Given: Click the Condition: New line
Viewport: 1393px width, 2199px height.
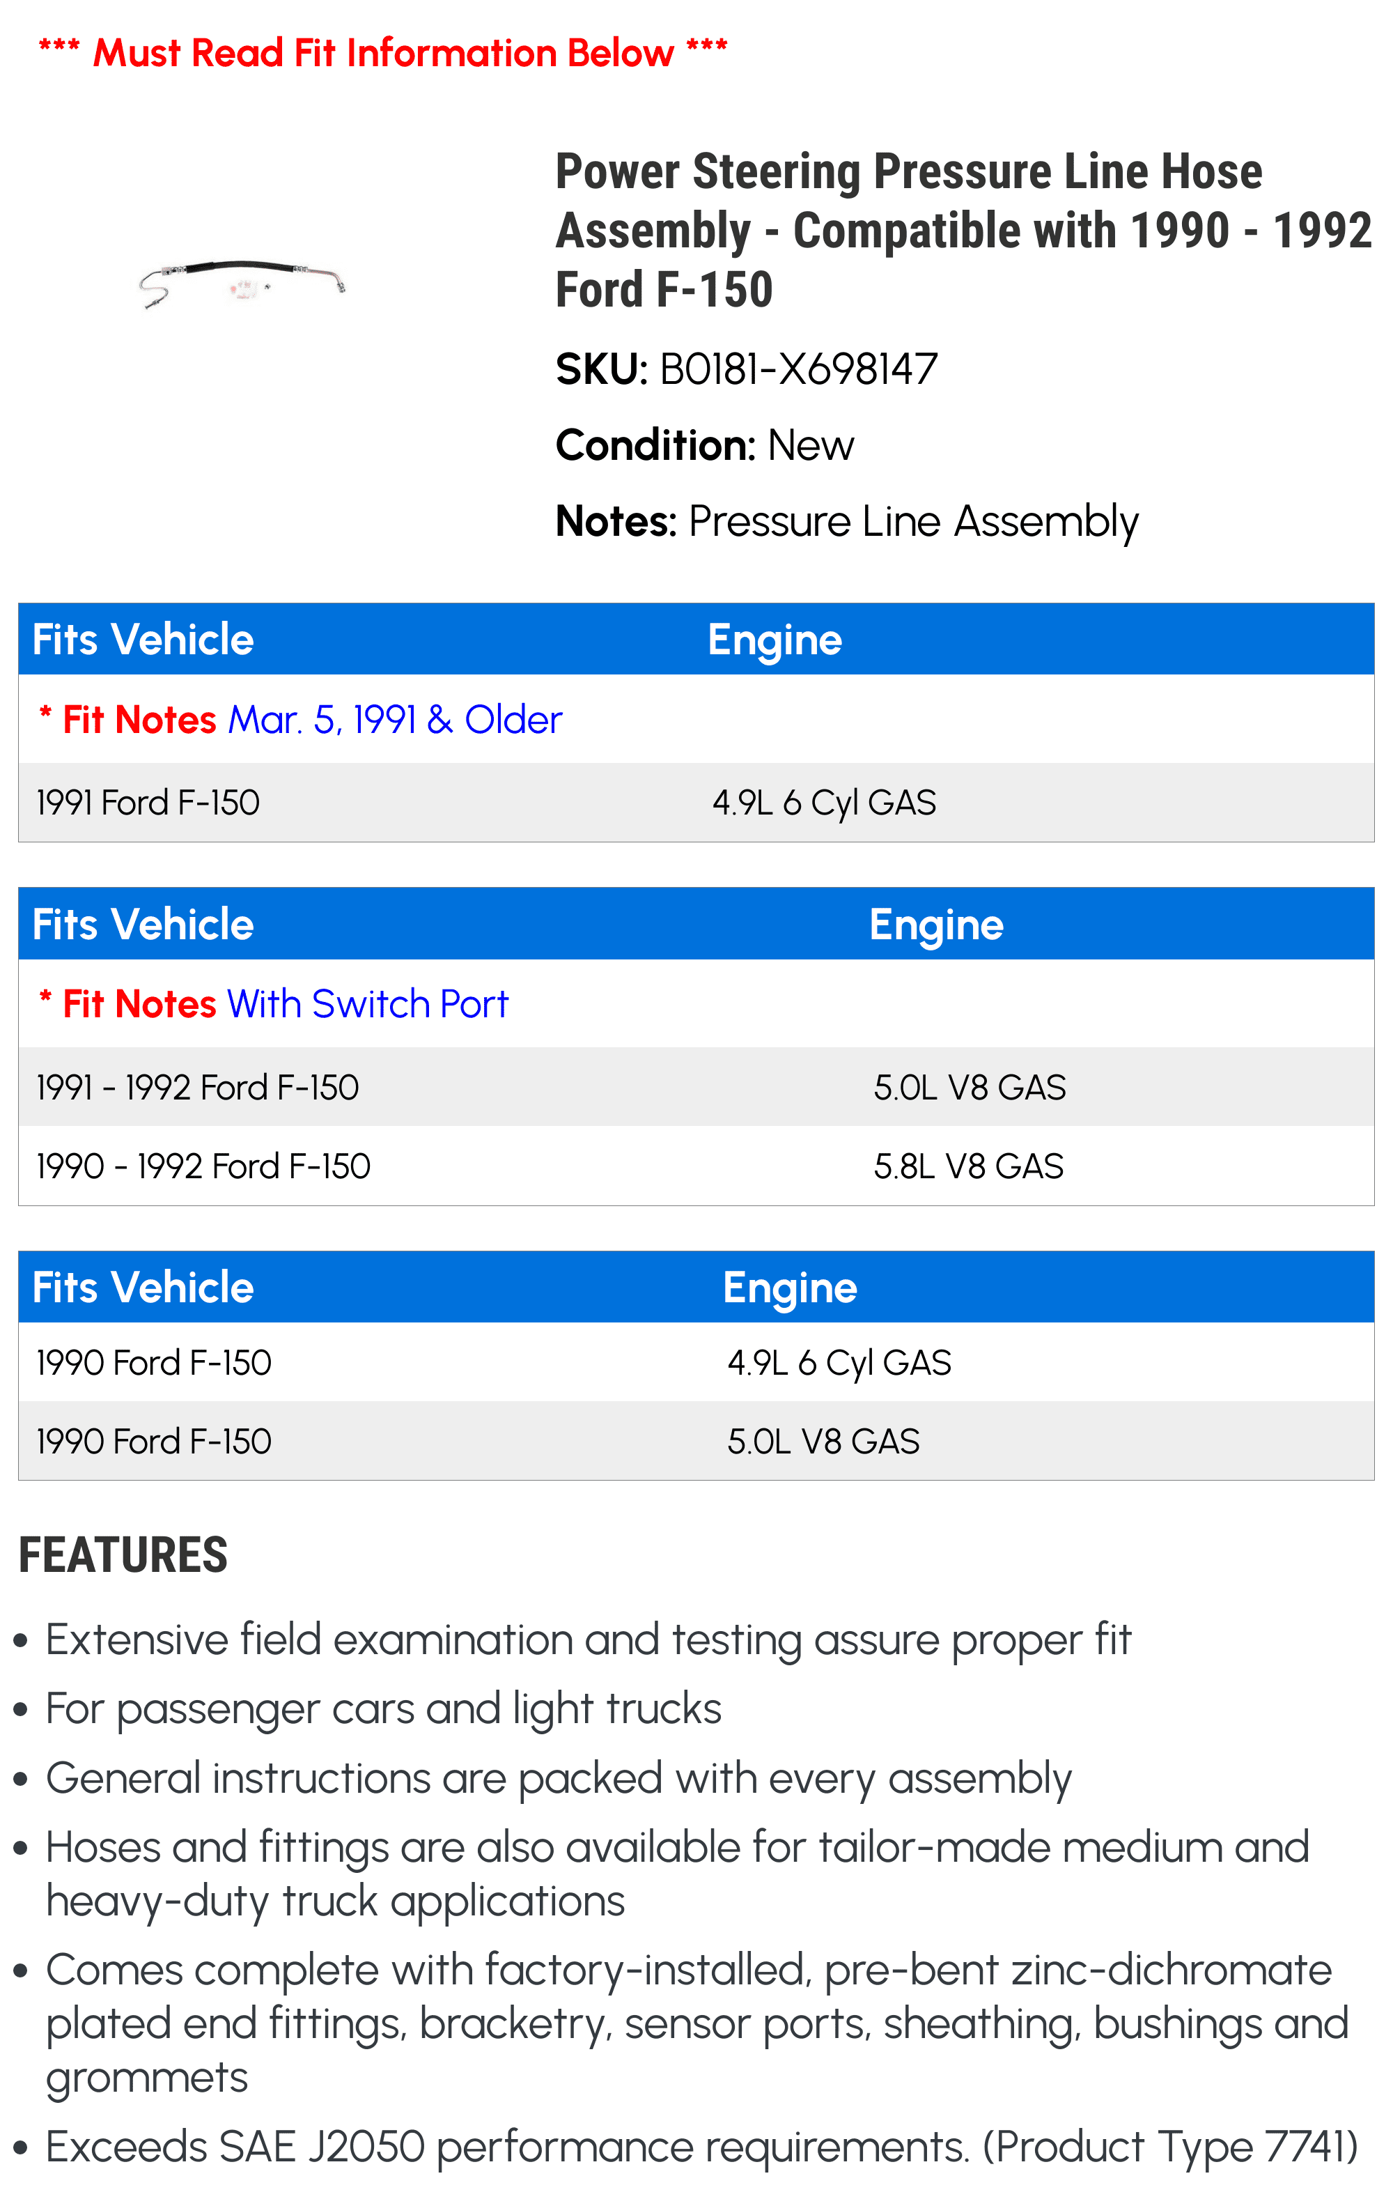Looking at the screenshot, I should [703, 446].
